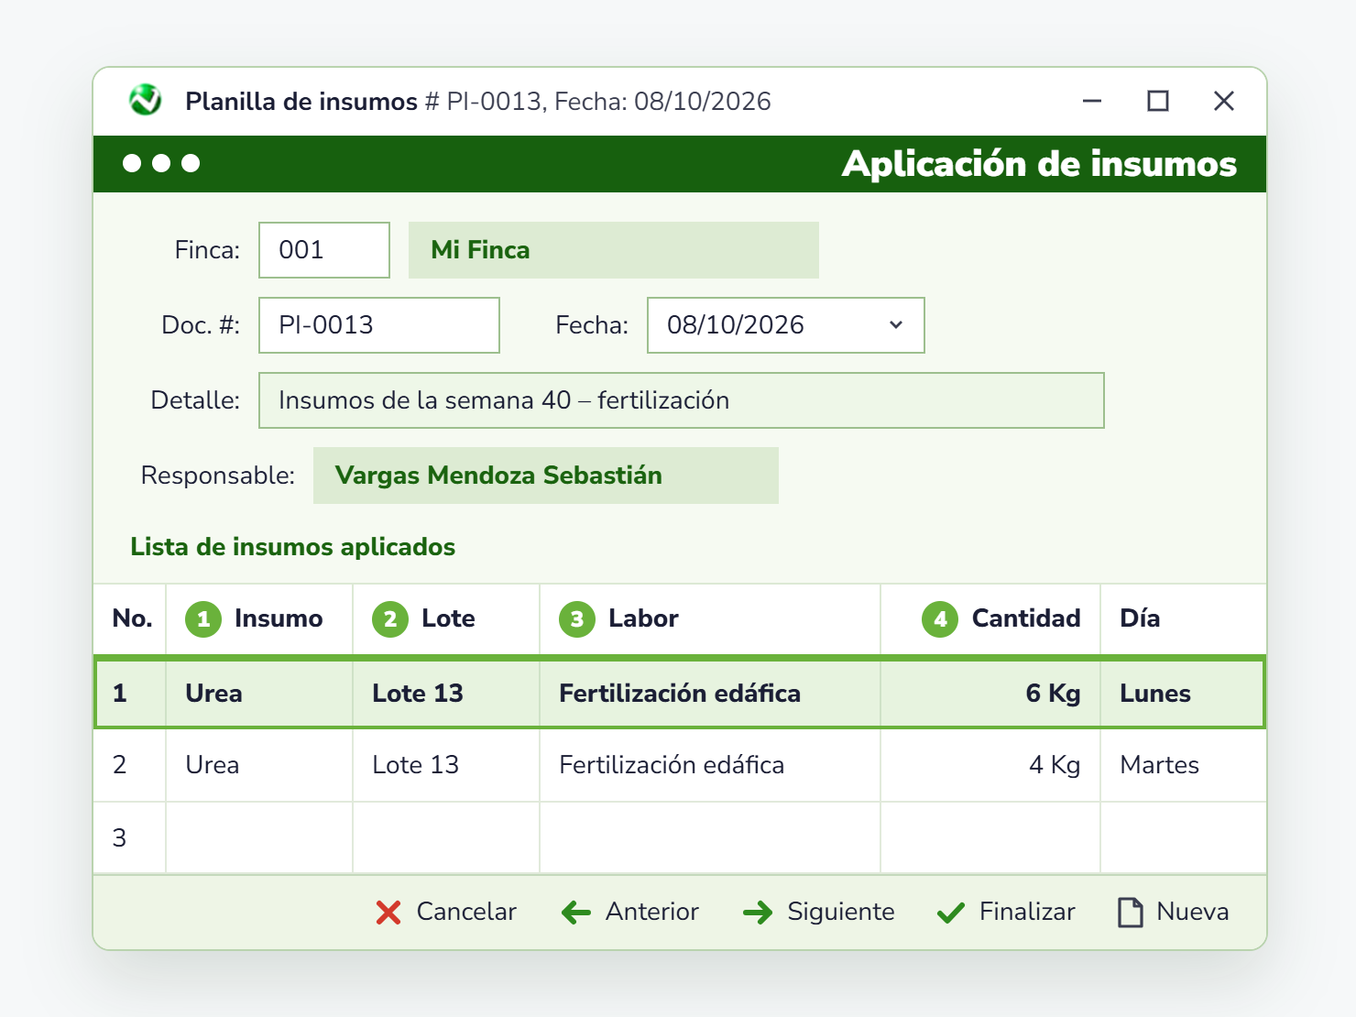Click the Día column header

1183,619
